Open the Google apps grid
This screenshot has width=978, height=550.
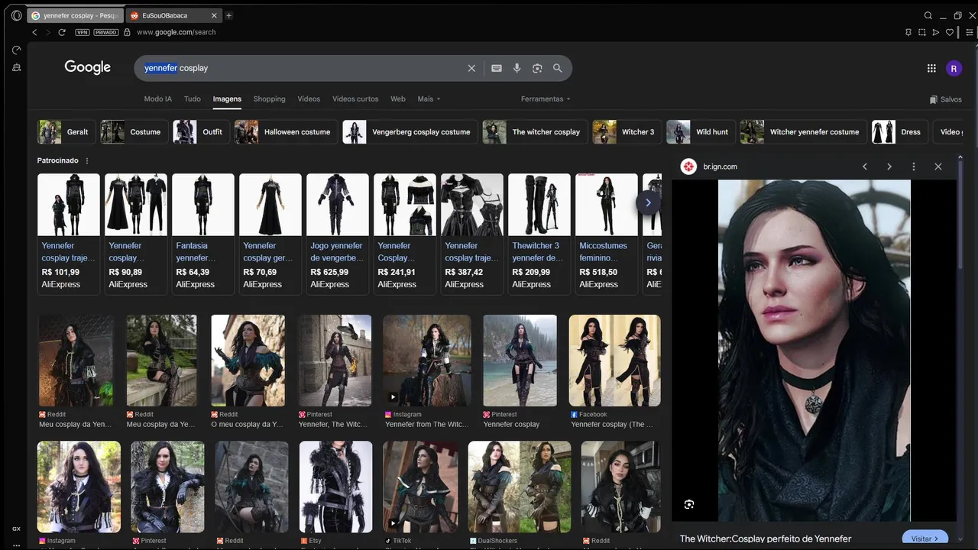pyautogui.click(x=931, y=68)
